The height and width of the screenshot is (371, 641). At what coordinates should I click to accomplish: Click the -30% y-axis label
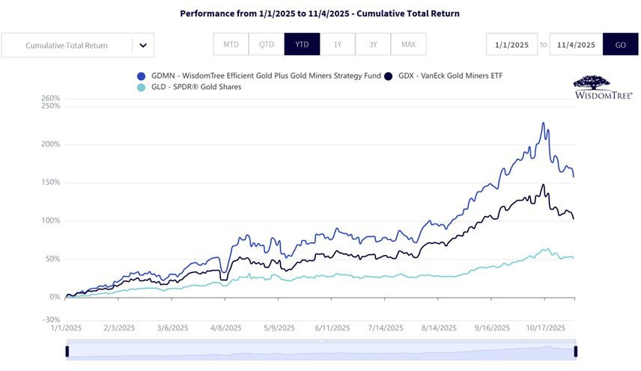click(51, 319)
